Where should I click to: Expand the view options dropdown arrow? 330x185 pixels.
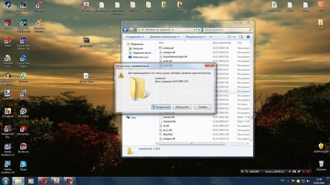pyautogui.click(x=234, y=37)
